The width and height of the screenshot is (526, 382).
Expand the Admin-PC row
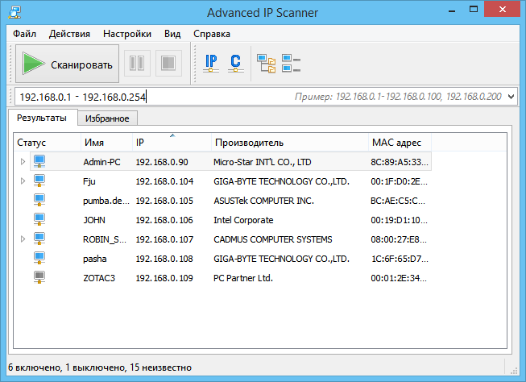pos(23,162)
